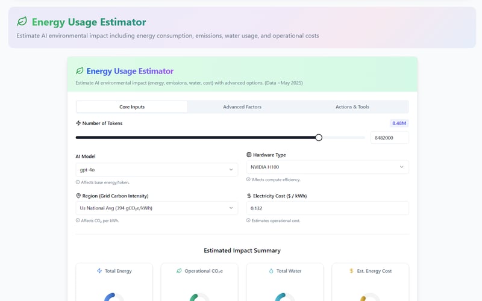
Task: Click the token count input field showing 8482000
Action: tap(389, 138)
